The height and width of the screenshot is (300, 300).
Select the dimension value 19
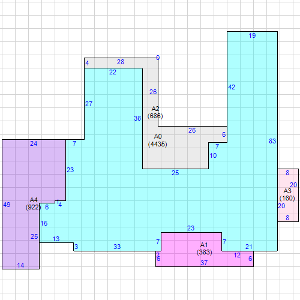252,35
